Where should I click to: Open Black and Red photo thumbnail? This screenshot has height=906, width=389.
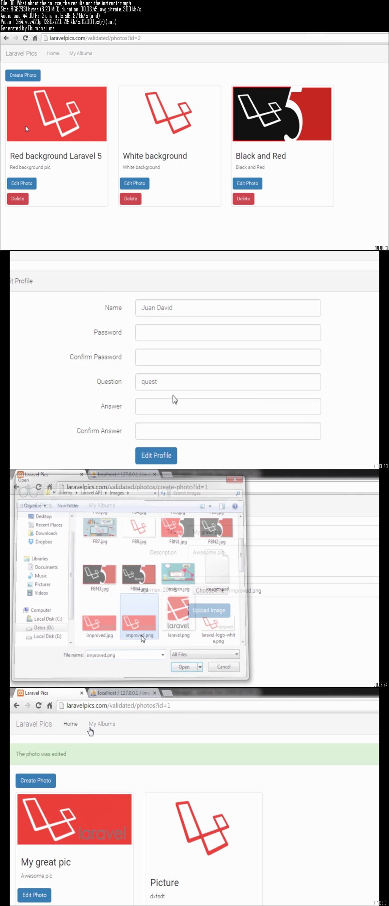tap(282, 114)
